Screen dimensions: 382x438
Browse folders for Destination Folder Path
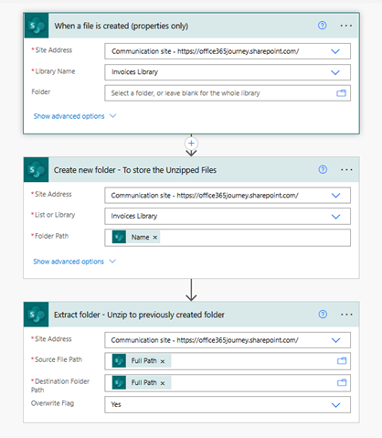click(342, 382)
